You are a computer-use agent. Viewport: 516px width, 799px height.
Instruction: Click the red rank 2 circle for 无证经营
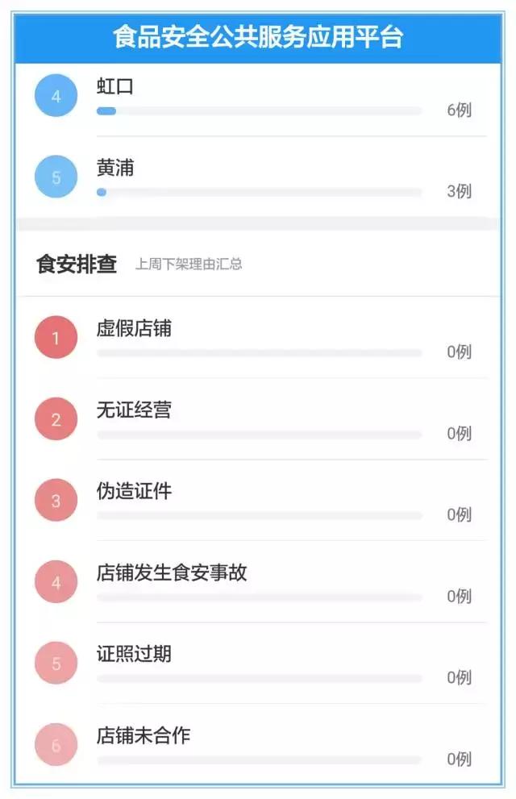56,419
